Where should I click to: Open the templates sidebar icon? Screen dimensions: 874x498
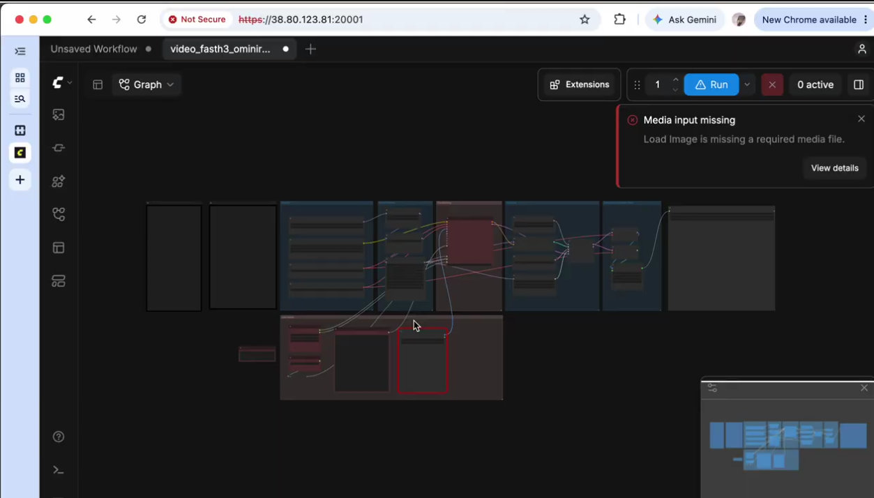tap(59, 248)
